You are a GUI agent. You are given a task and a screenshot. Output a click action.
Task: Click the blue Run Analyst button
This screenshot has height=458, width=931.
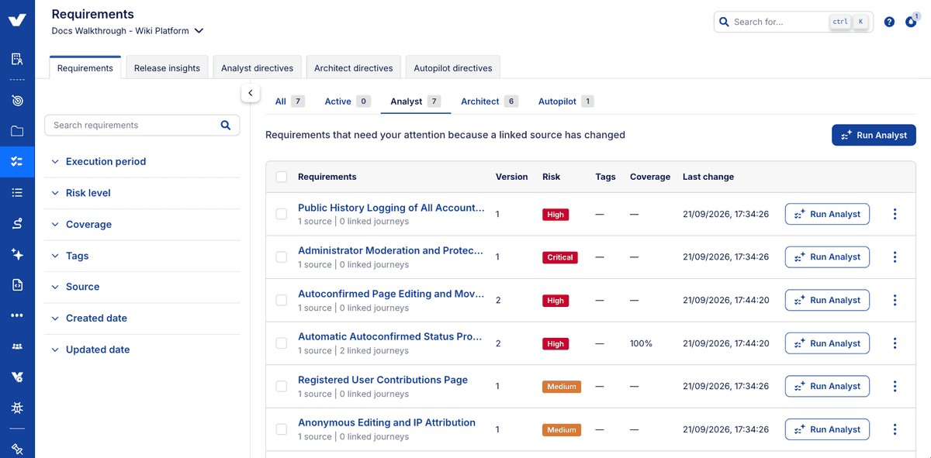pos(874,135)
